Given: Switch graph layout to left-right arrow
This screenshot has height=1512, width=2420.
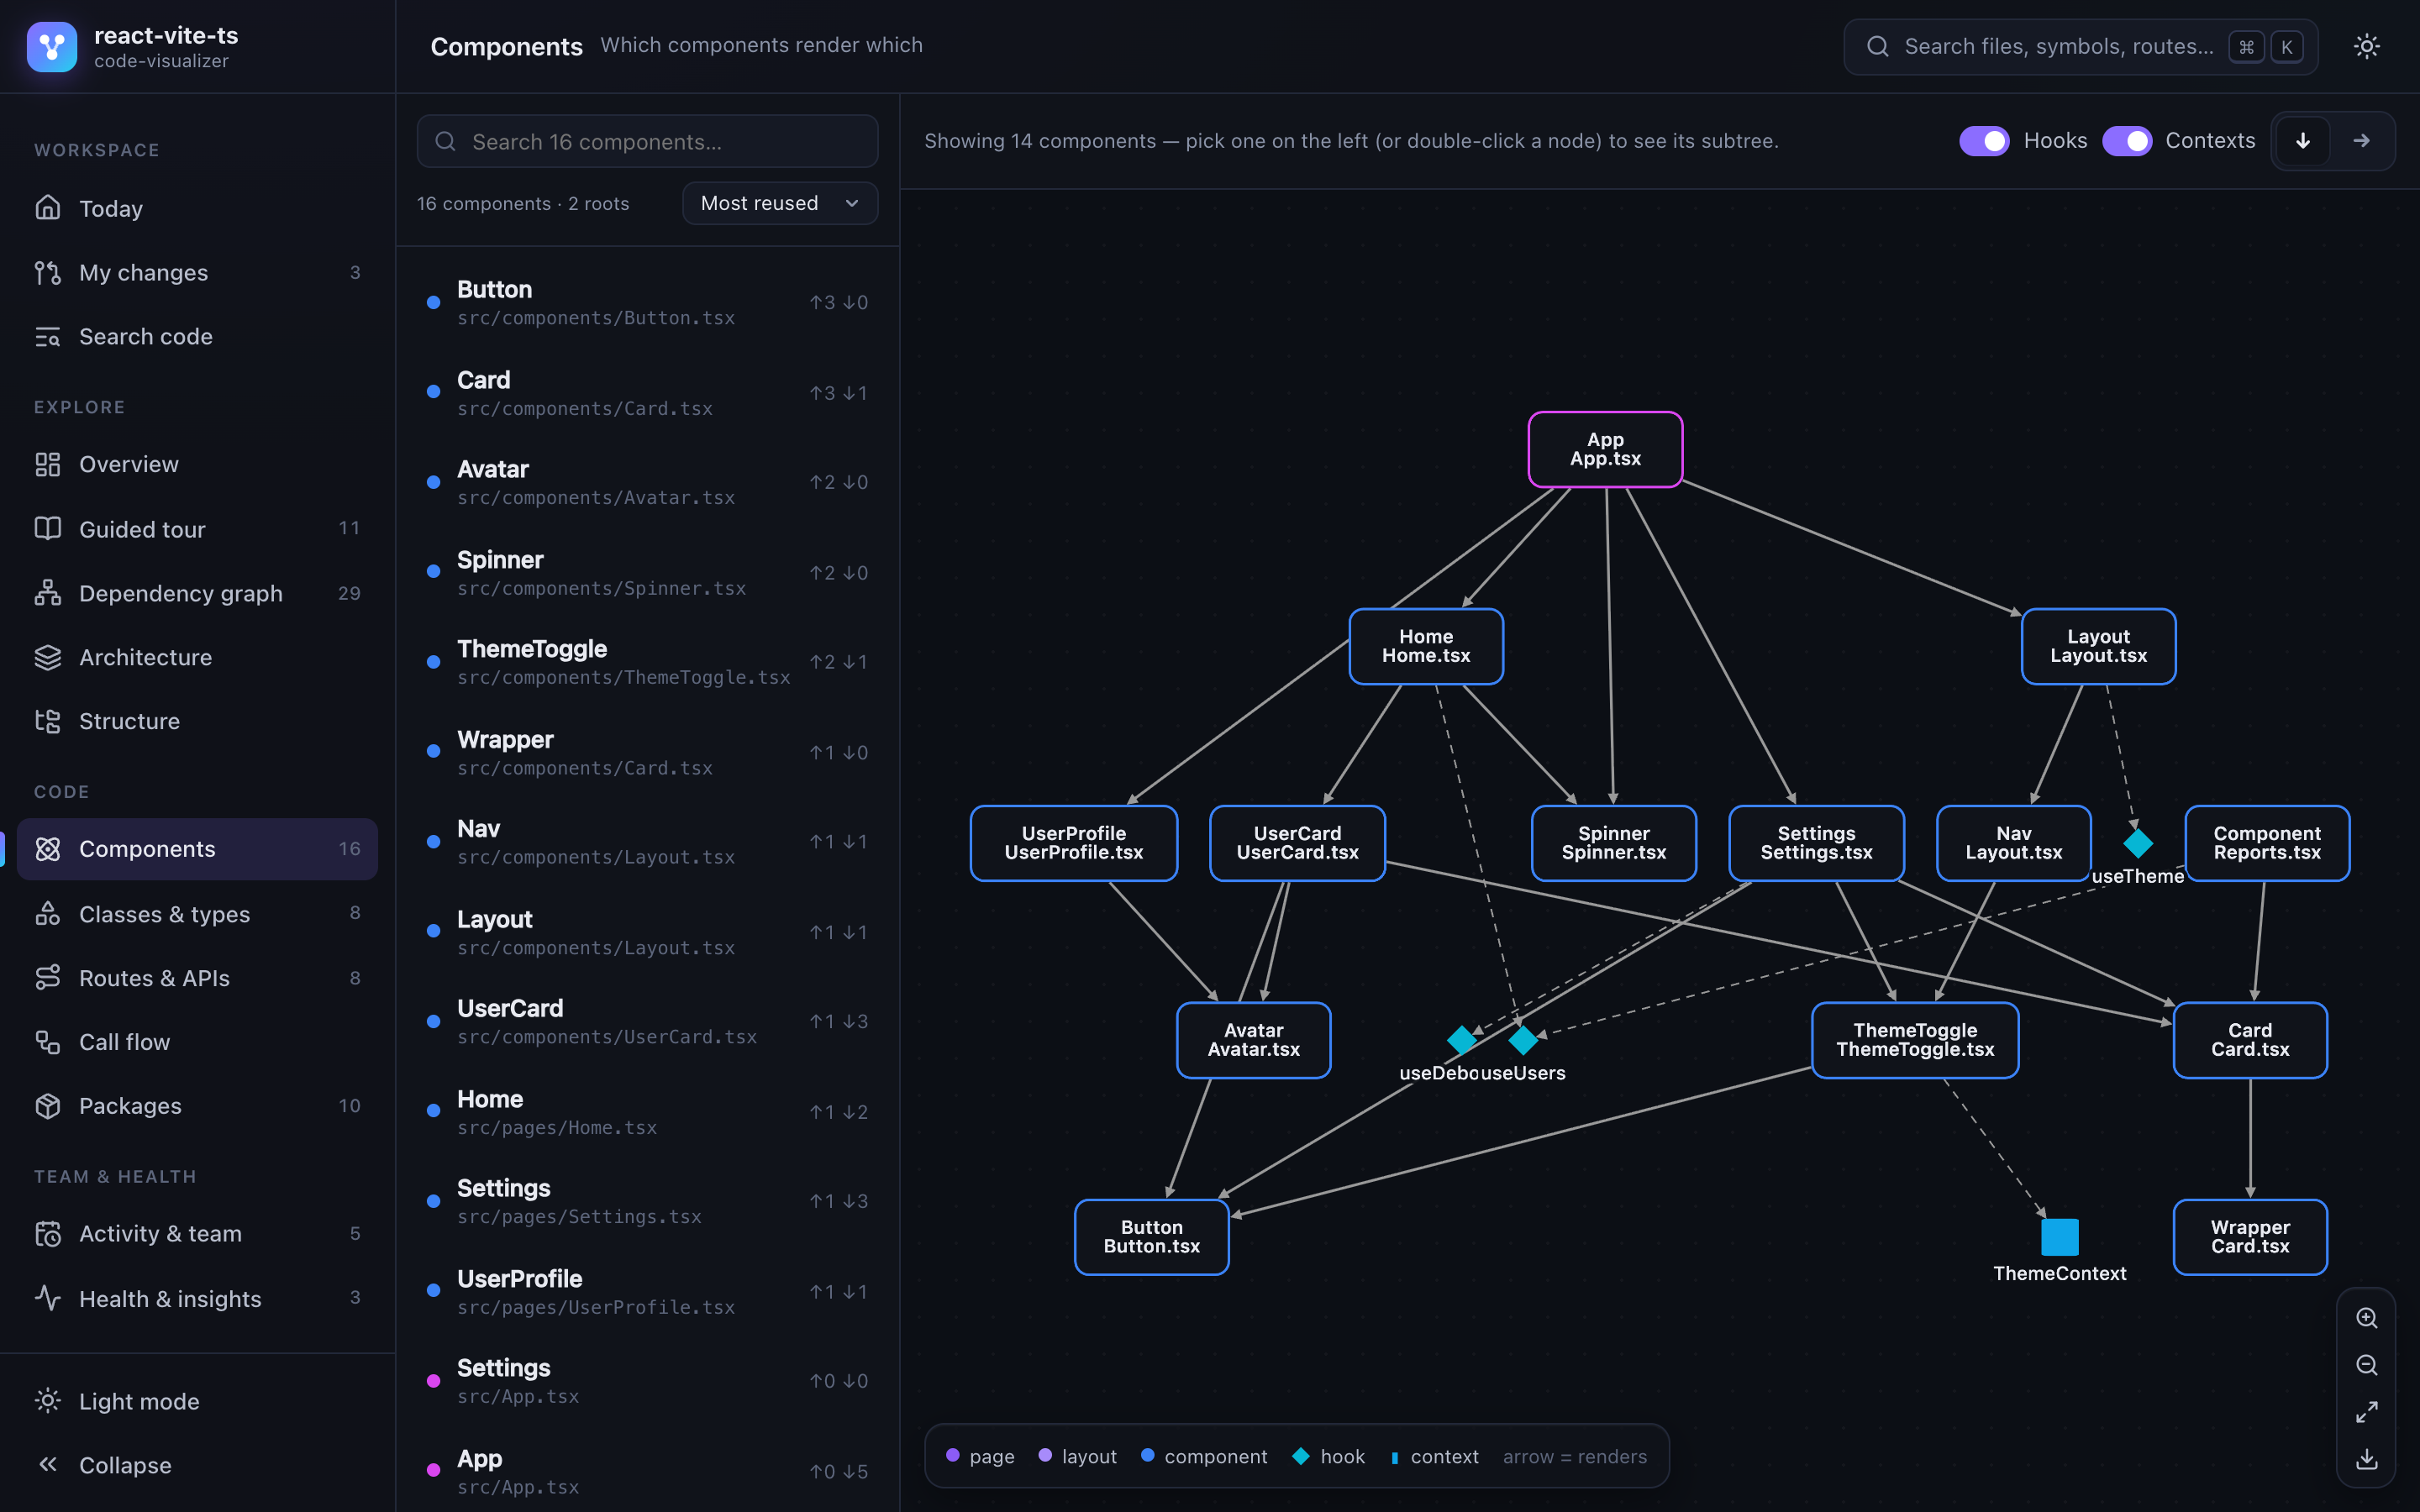Looking at the screenshot, I should point(2361,141).
